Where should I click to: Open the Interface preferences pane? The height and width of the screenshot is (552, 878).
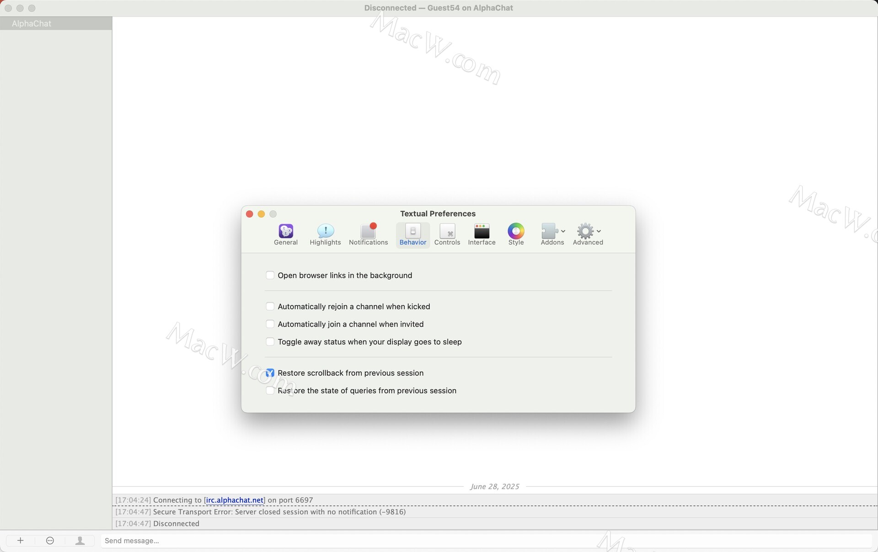click(x=482, y=235)
